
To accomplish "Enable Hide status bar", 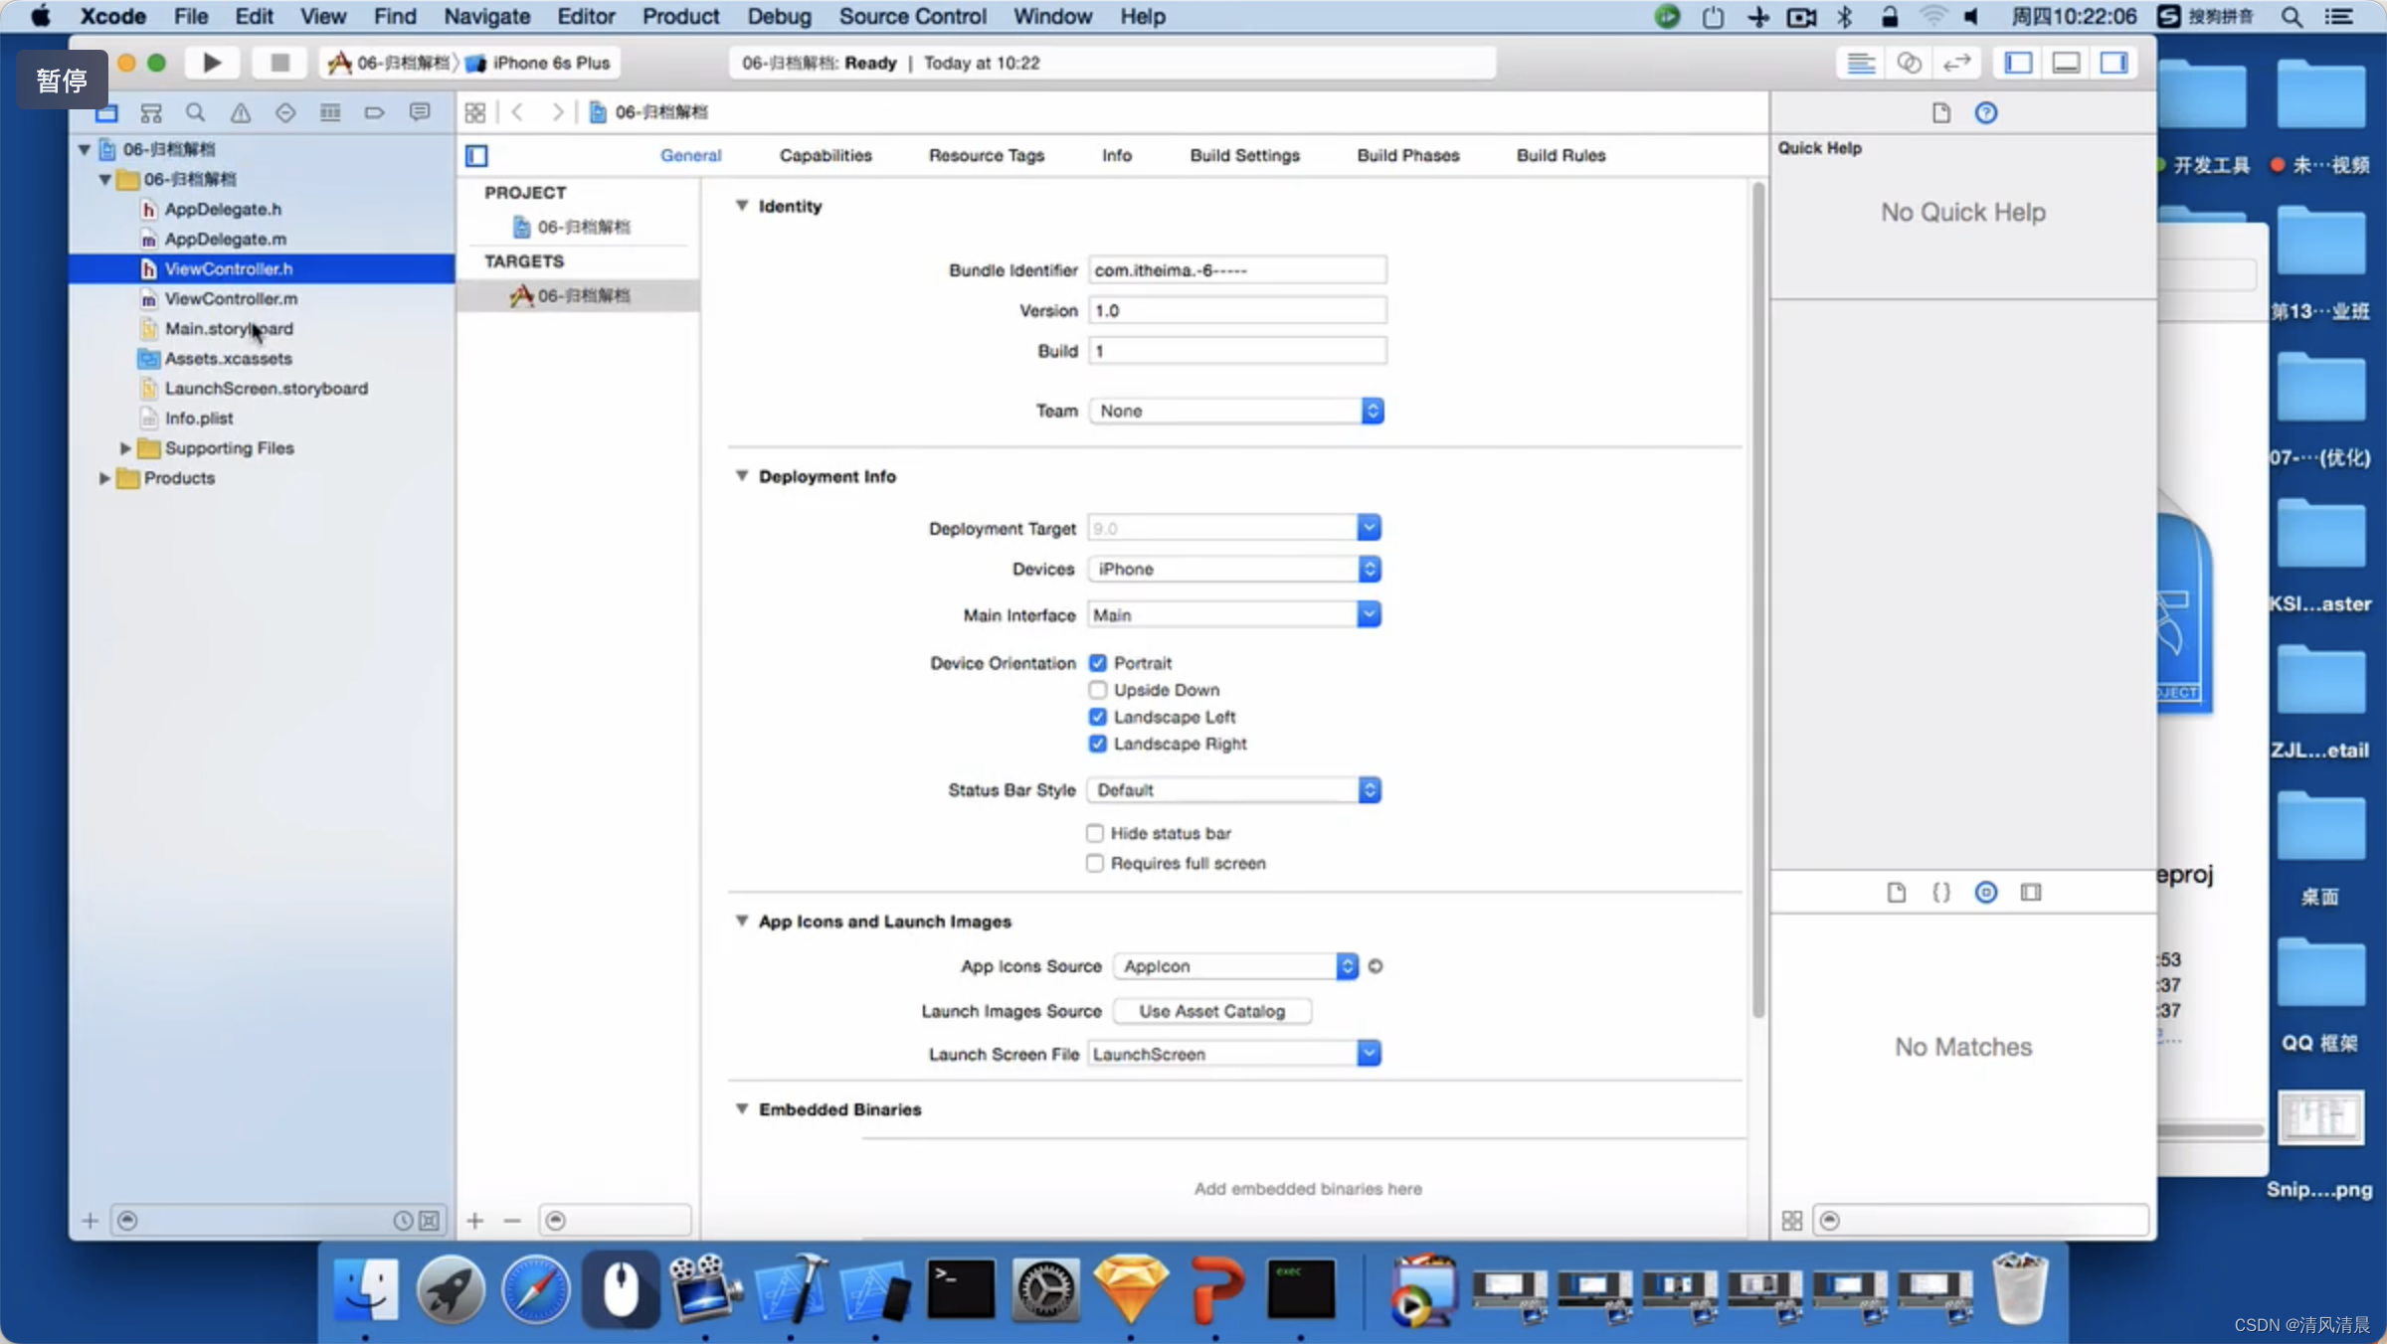I will [1095, 833].
